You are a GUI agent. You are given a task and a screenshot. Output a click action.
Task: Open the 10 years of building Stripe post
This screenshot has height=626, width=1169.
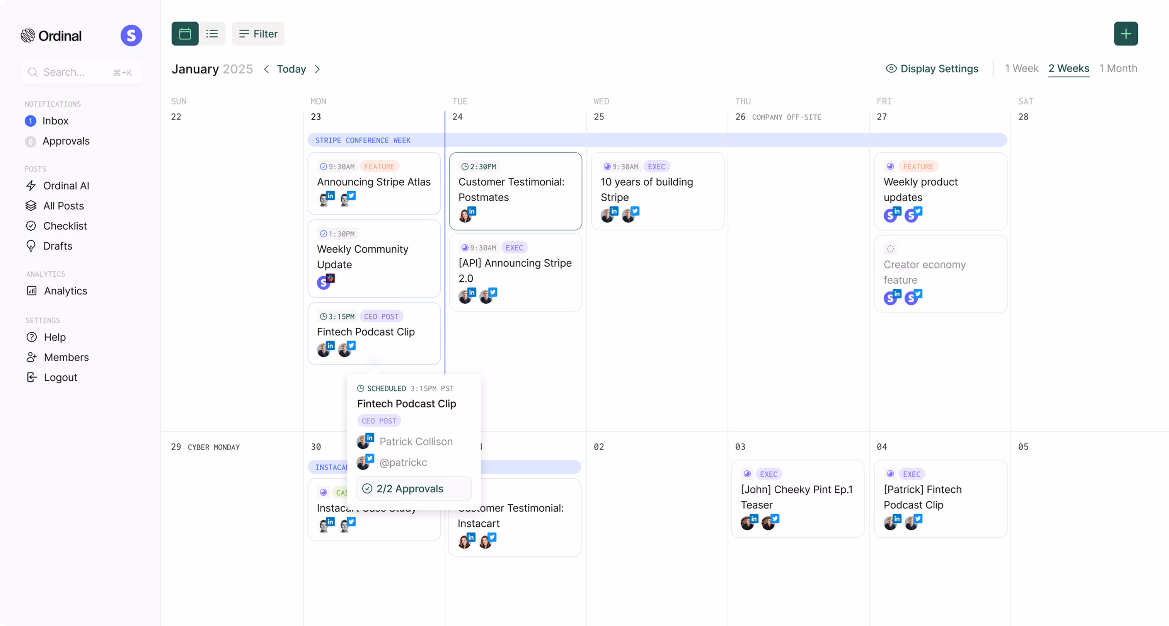pos(658,191)
